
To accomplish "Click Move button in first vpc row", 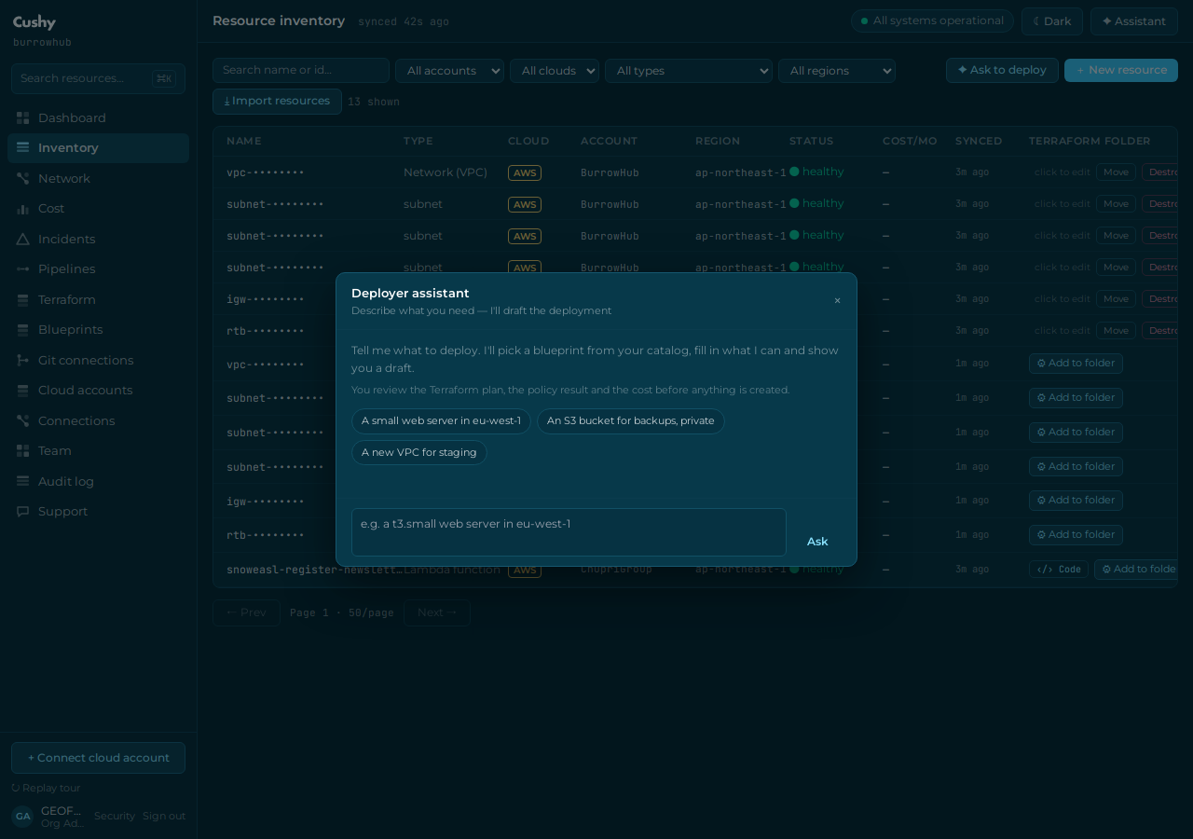I will 1116,172.
